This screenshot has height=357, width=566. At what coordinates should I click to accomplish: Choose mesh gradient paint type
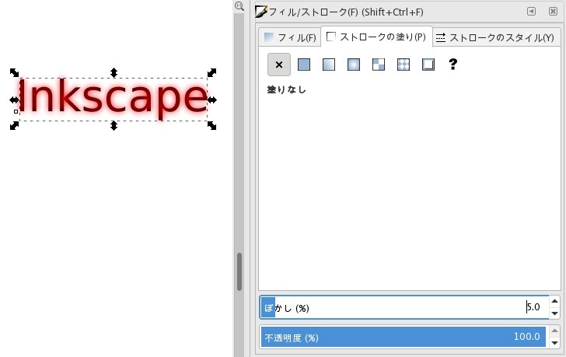(379, 65)
